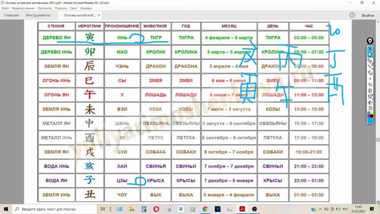Image resolution: width=380 pixels, height=214 pixels.
Task: Open Calculator from the taskbar
Action: click(x=144, y=209)
